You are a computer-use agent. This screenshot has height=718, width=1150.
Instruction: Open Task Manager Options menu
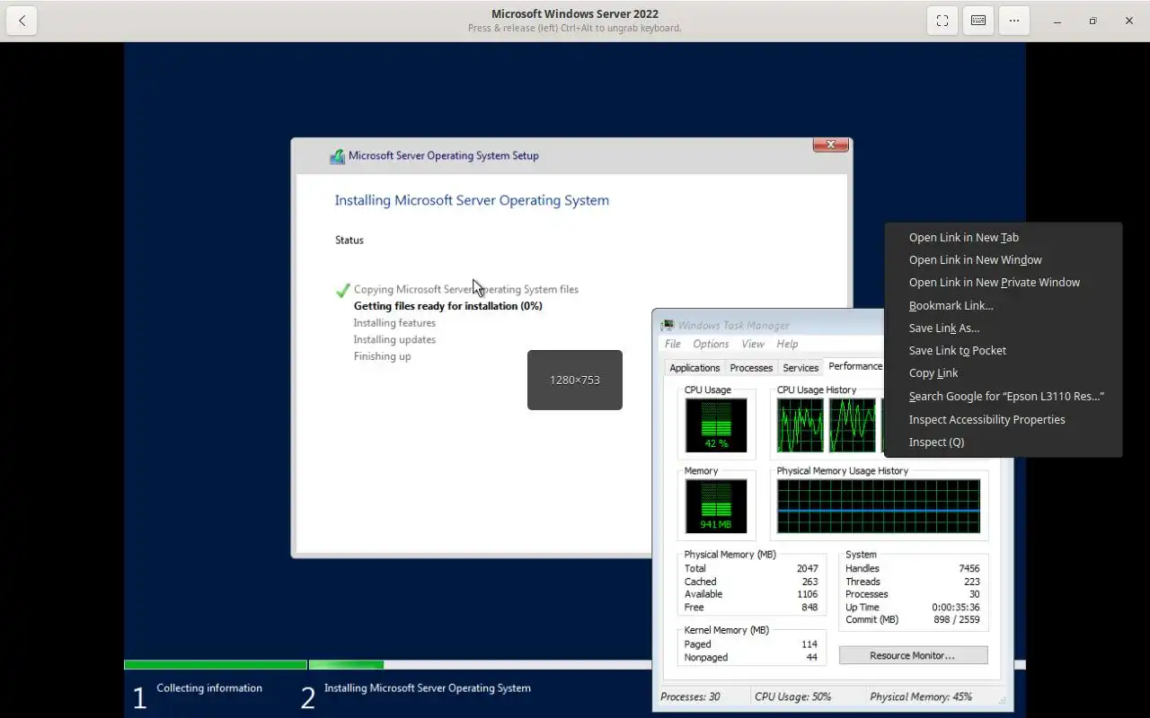(x=711, y=344)
